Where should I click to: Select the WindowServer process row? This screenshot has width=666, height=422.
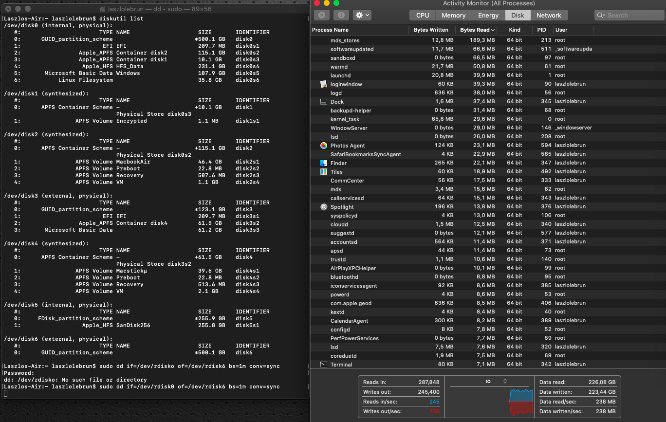[x=488, y=128]
